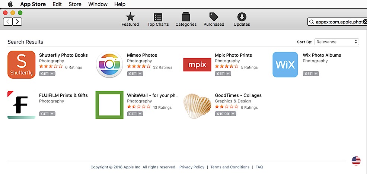
Task: Click the US flag region icon
Action: coord(356,161)
